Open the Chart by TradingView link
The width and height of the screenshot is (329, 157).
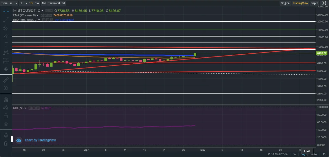40,140
